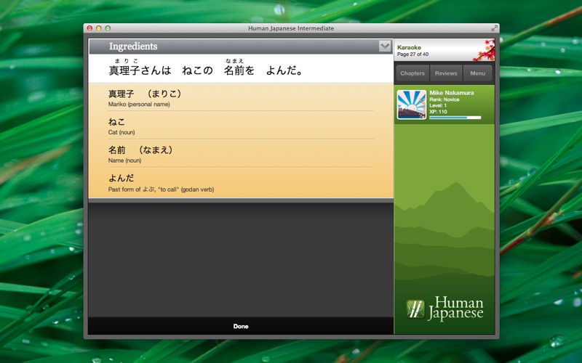The height and width of the screenshot is (363, 582).
Task: Open the Reviews tab
Action: [446, 73]
